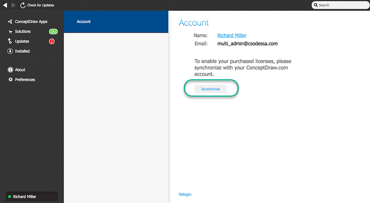
Task: Click the Check for Updates refresh icon
Action: [x=23, y=5]
